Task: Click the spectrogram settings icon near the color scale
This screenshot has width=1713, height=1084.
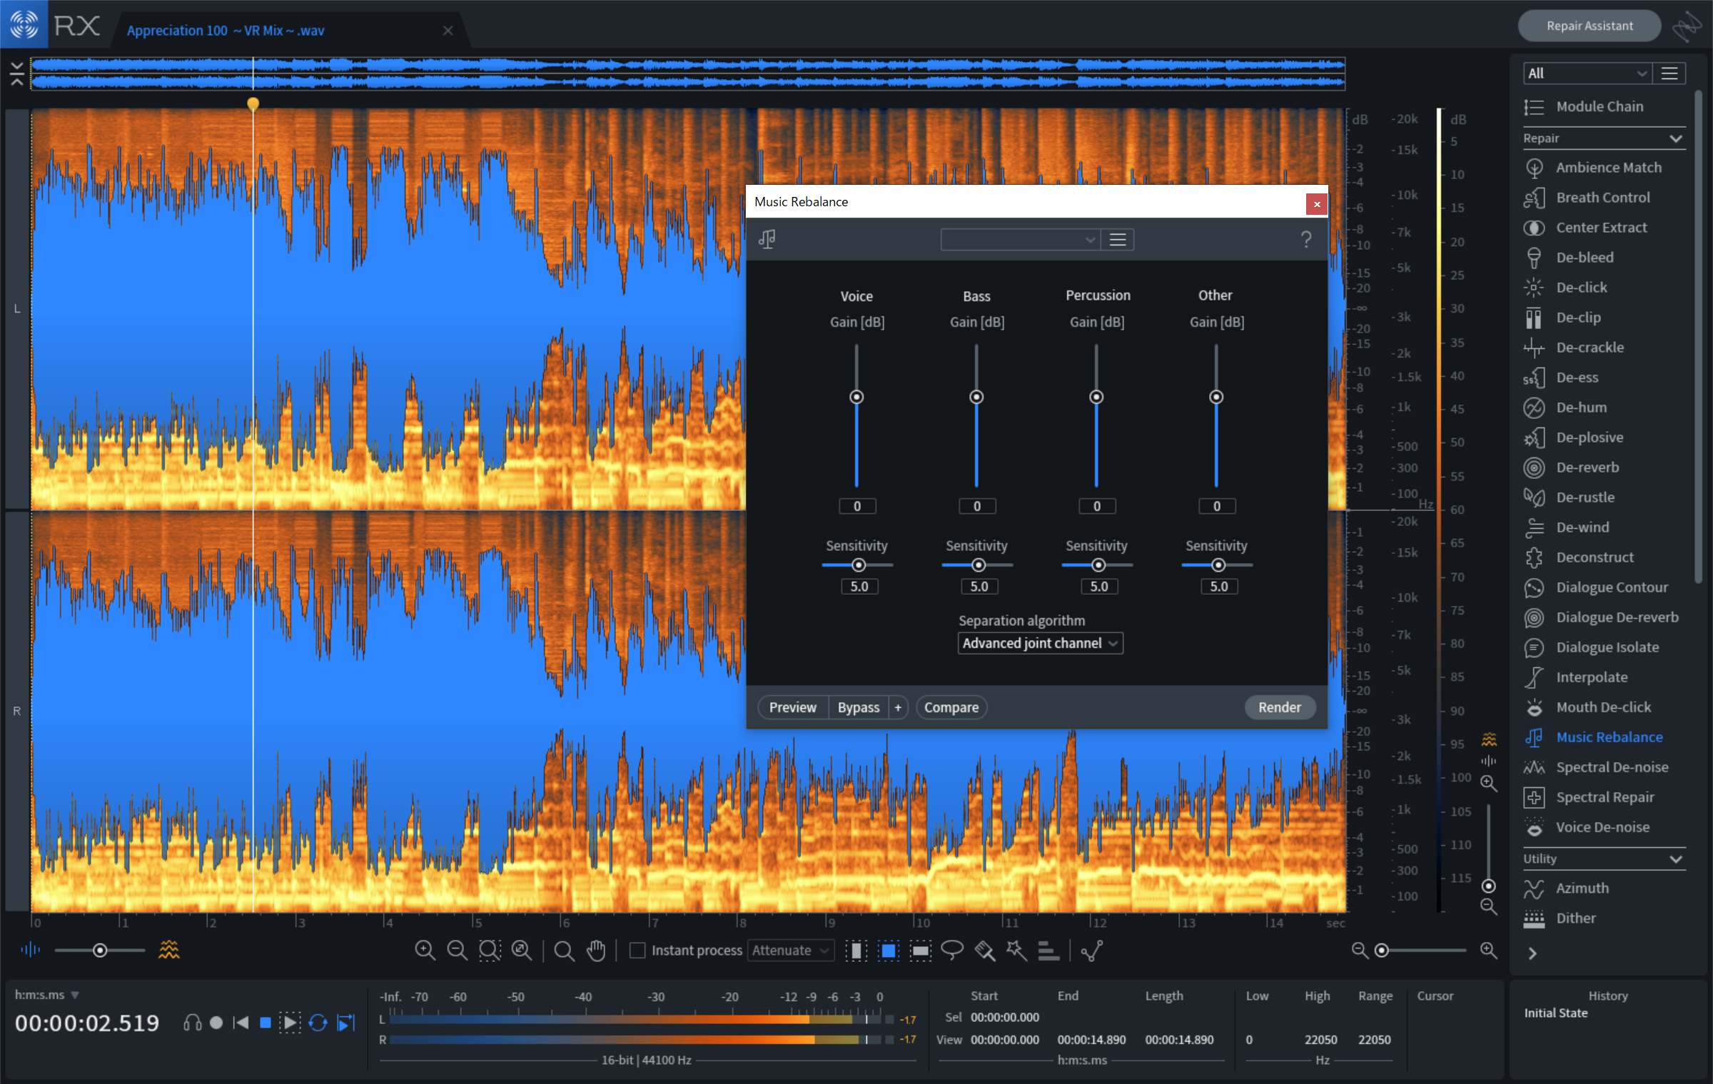Action: tap(1489, 739)
